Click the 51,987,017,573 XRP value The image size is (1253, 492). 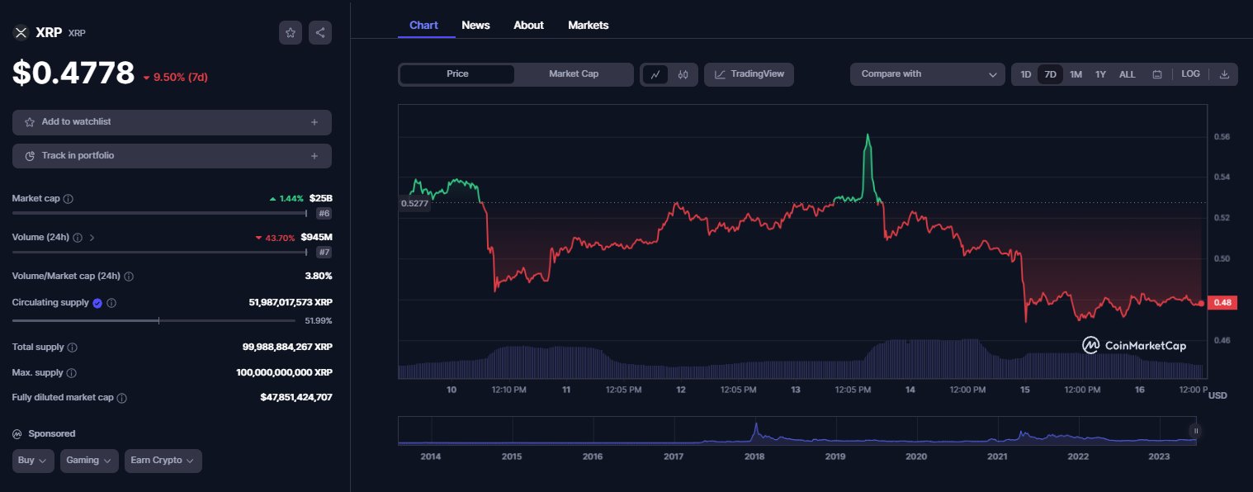pyautogui.click(x=291, y=303)
